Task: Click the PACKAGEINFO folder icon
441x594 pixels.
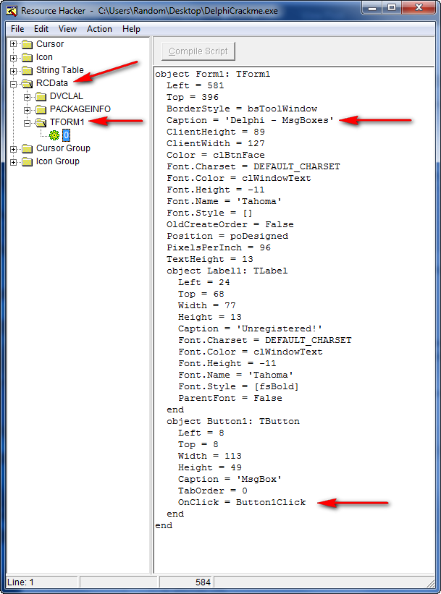Action: [x=41, y=109]
